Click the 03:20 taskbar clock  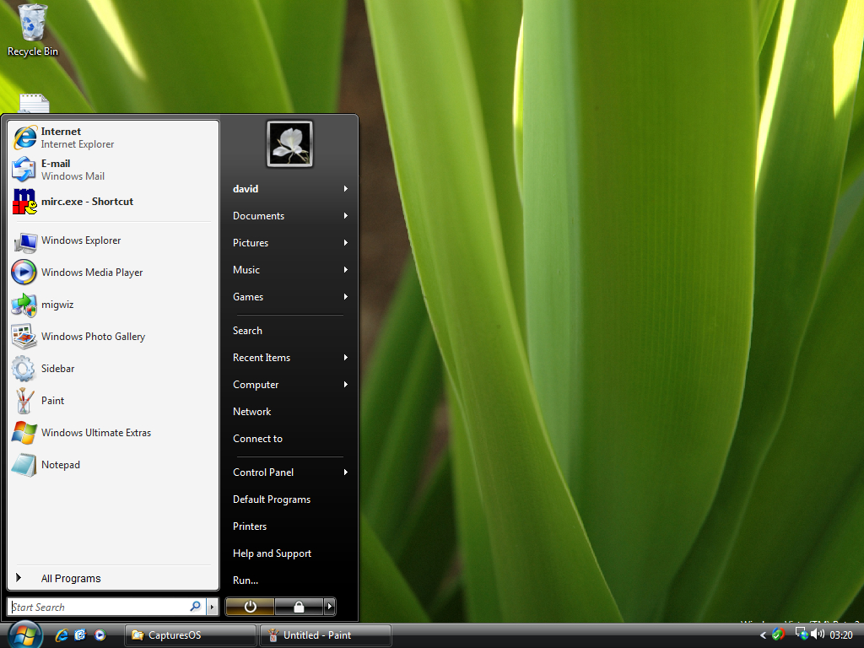point(841,635)
